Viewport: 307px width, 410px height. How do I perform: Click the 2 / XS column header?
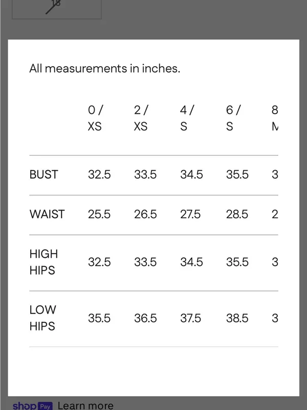[141, 118]
